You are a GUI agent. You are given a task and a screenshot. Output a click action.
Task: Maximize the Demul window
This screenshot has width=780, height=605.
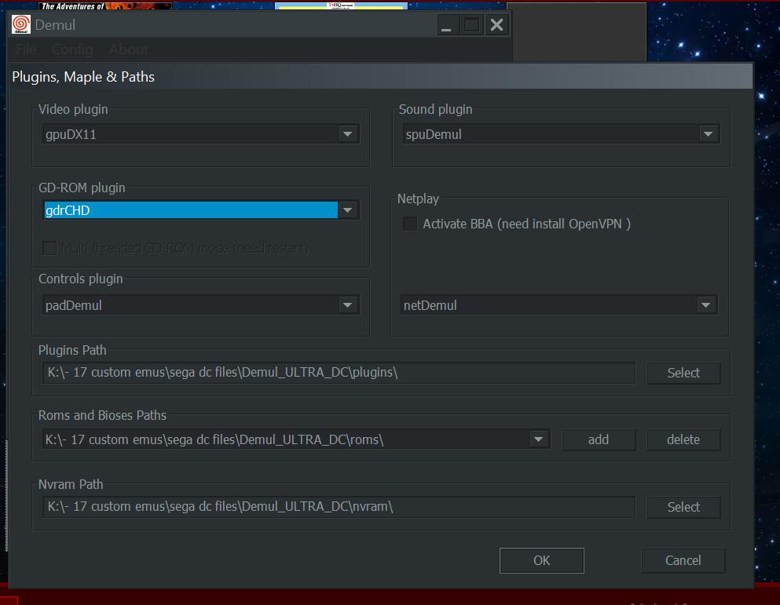[x=471, y=25]
